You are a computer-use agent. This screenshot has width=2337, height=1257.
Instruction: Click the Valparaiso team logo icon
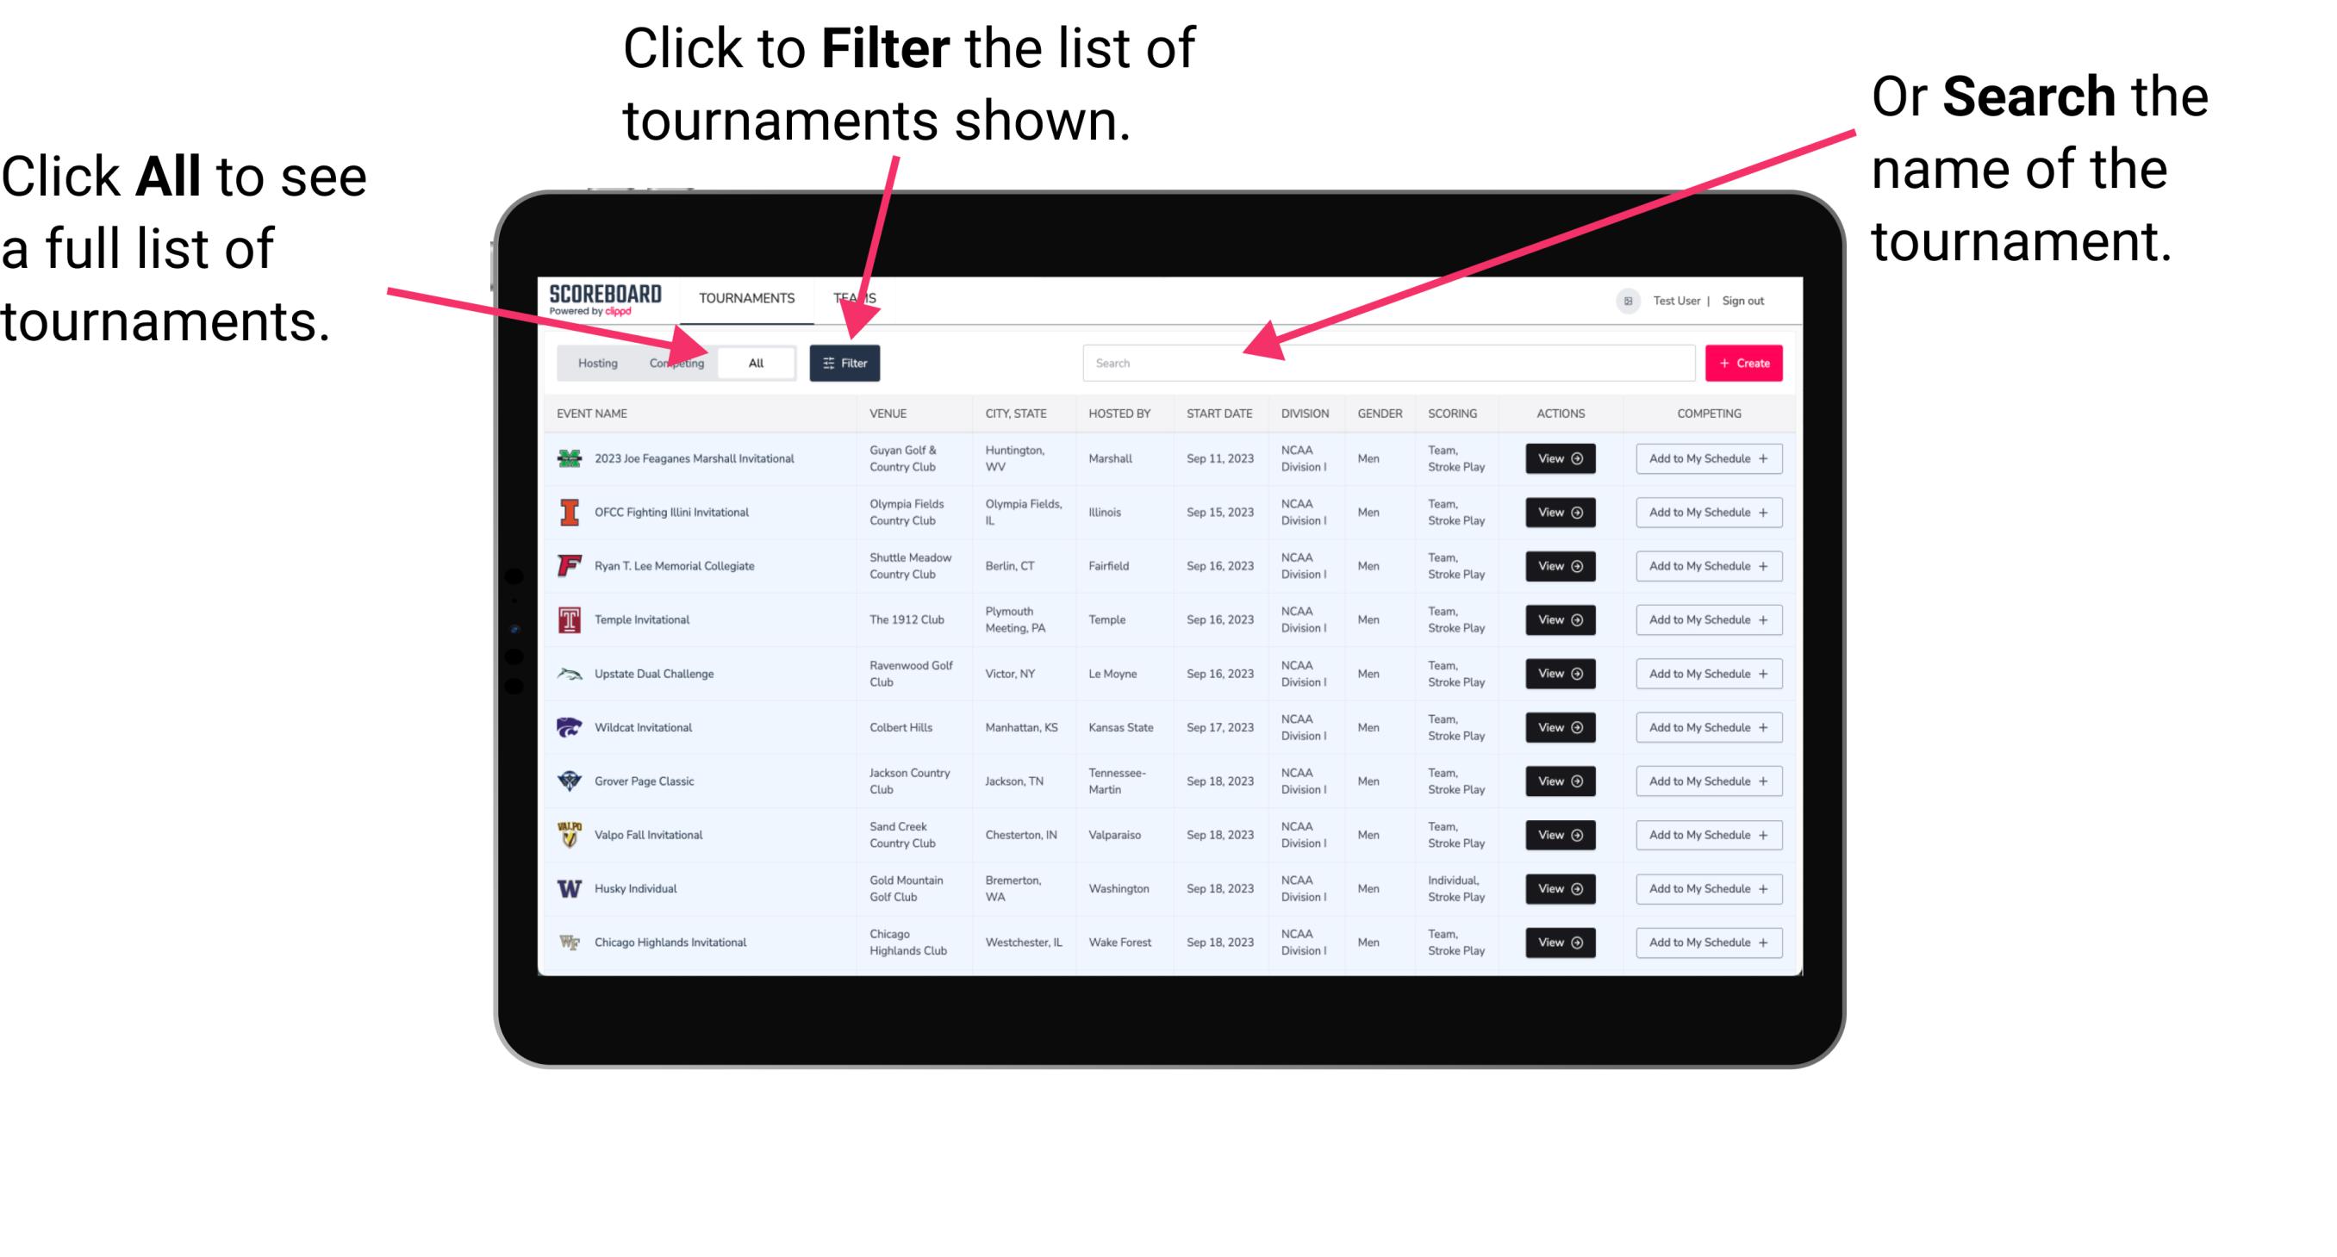coord(571,834)
